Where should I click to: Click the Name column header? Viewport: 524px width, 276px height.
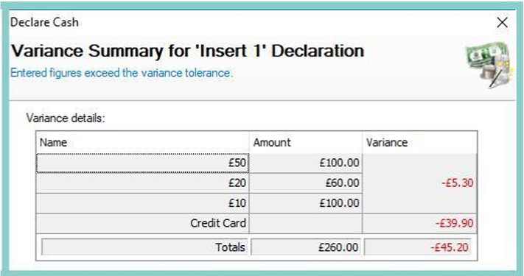[x=143, y=143]
